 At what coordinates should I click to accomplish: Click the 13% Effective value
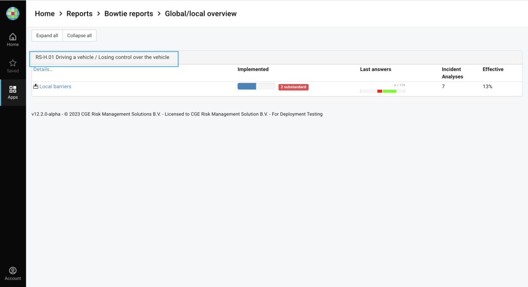coord(487,87)
